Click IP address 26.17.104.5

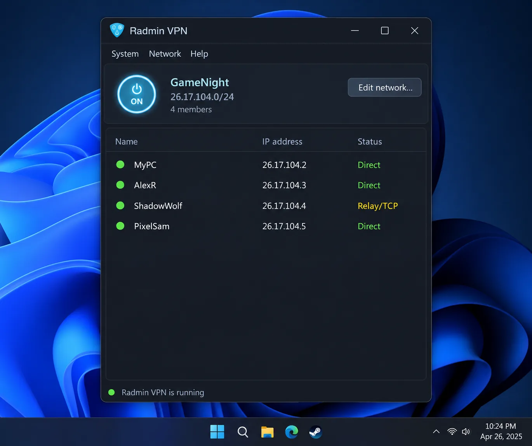coord(284,226)
